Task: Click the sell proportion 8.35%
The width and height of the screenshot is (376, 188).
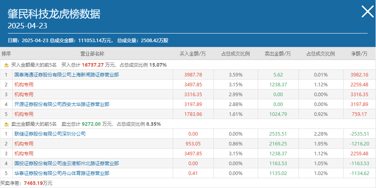Action: [153, 124]
